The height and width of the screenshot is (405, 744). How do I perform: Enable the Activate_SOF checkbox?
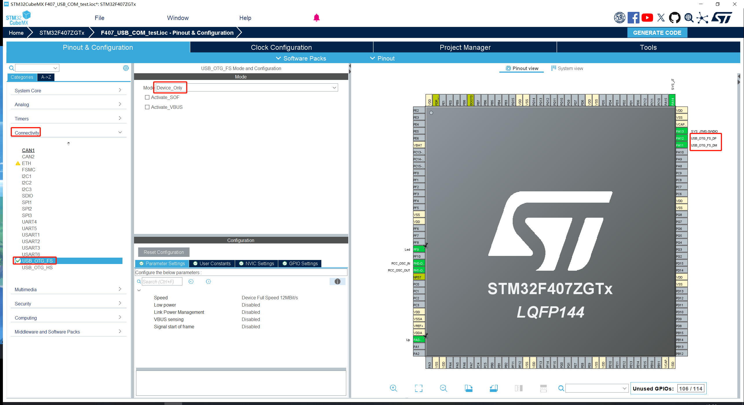[x=147, y=98]
